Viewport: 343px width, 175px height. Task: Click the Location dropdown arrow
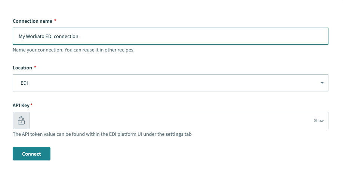[322, 83]
